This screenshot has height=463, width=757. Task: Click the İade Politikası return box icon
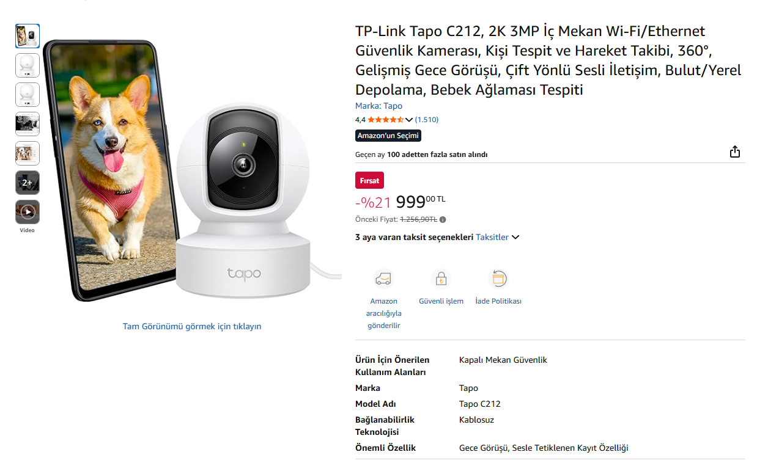498,279
